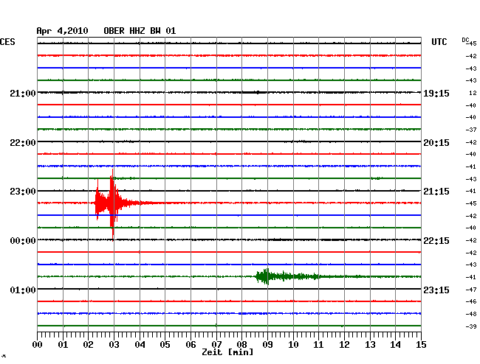Image resolution: width=480 pixels, height=364 pixels.
Task: Click the local time label '22:00'
Action: (x=23, y=143)
